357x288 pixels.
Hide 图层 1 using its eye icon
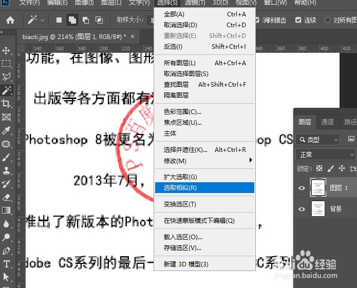click(302, 188)
